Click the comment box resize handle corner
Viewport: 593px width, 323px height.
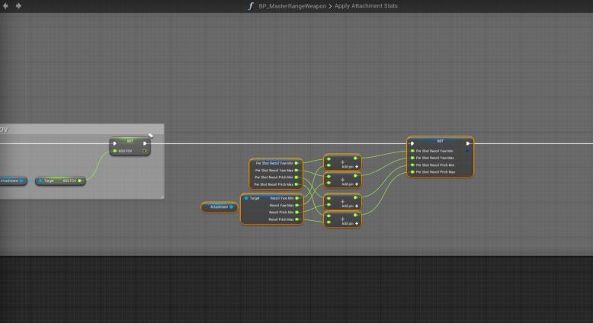(162, 197)
